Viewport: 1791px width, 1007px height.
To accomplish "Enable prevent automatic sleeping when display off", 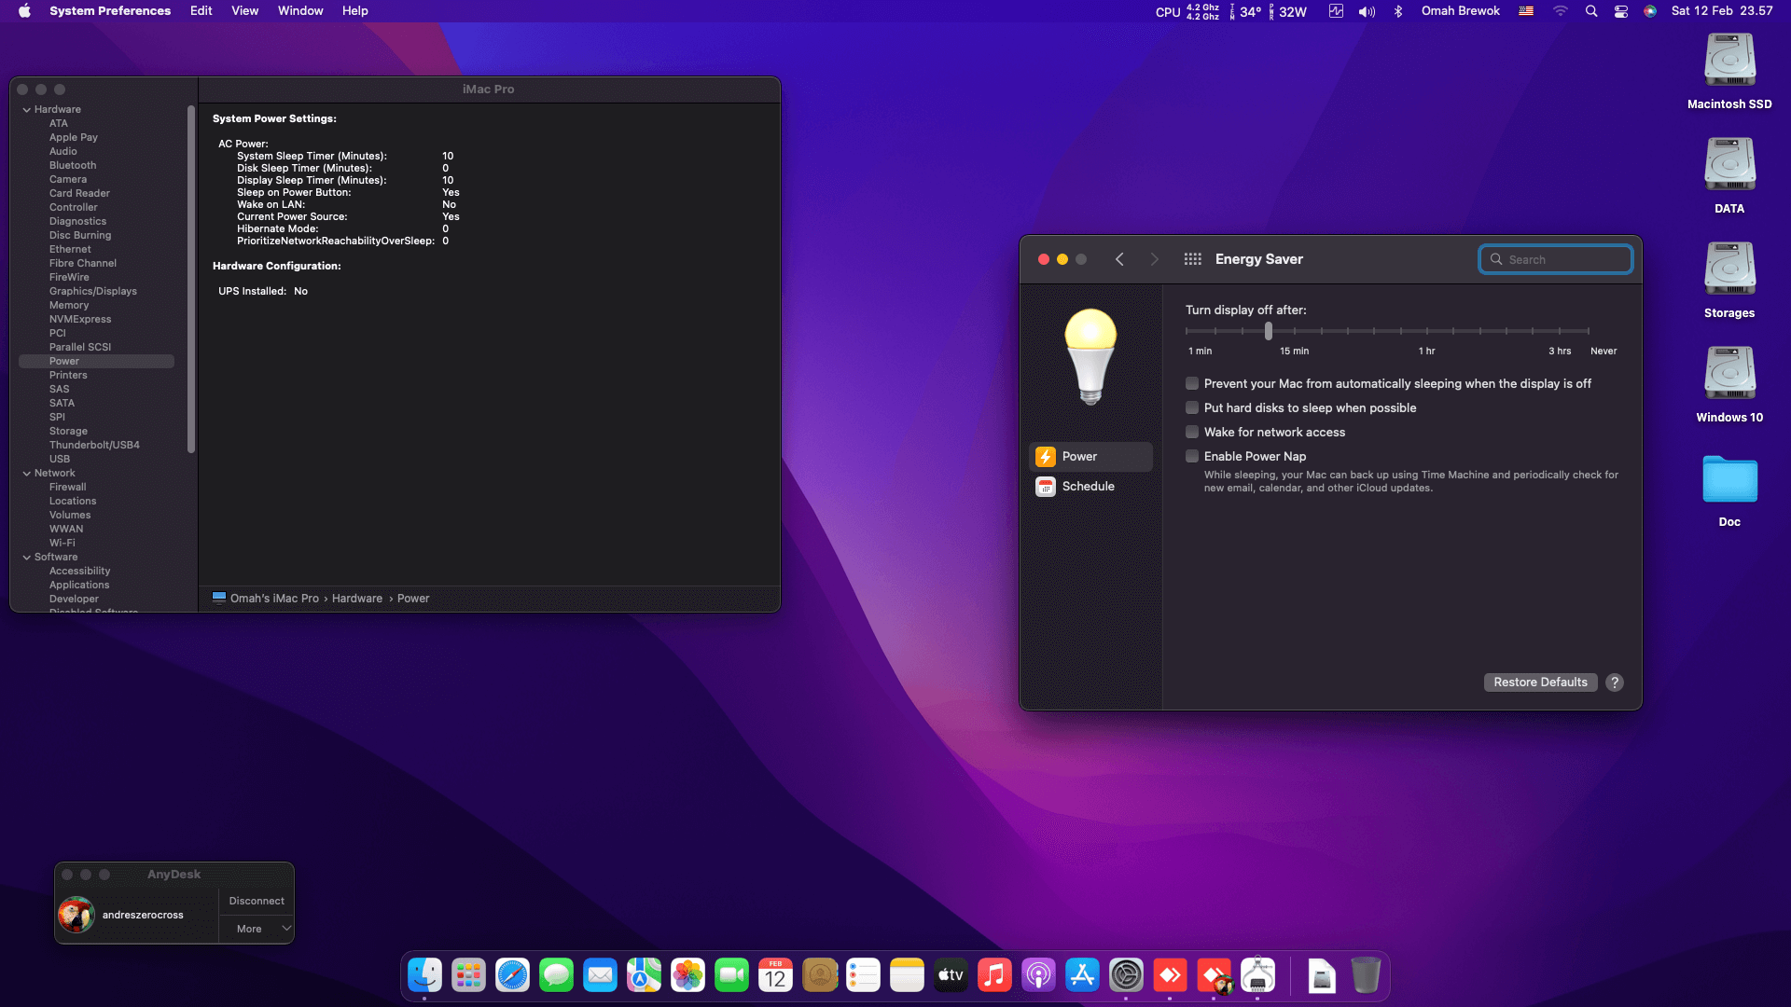I will [x=1192, y=383].
